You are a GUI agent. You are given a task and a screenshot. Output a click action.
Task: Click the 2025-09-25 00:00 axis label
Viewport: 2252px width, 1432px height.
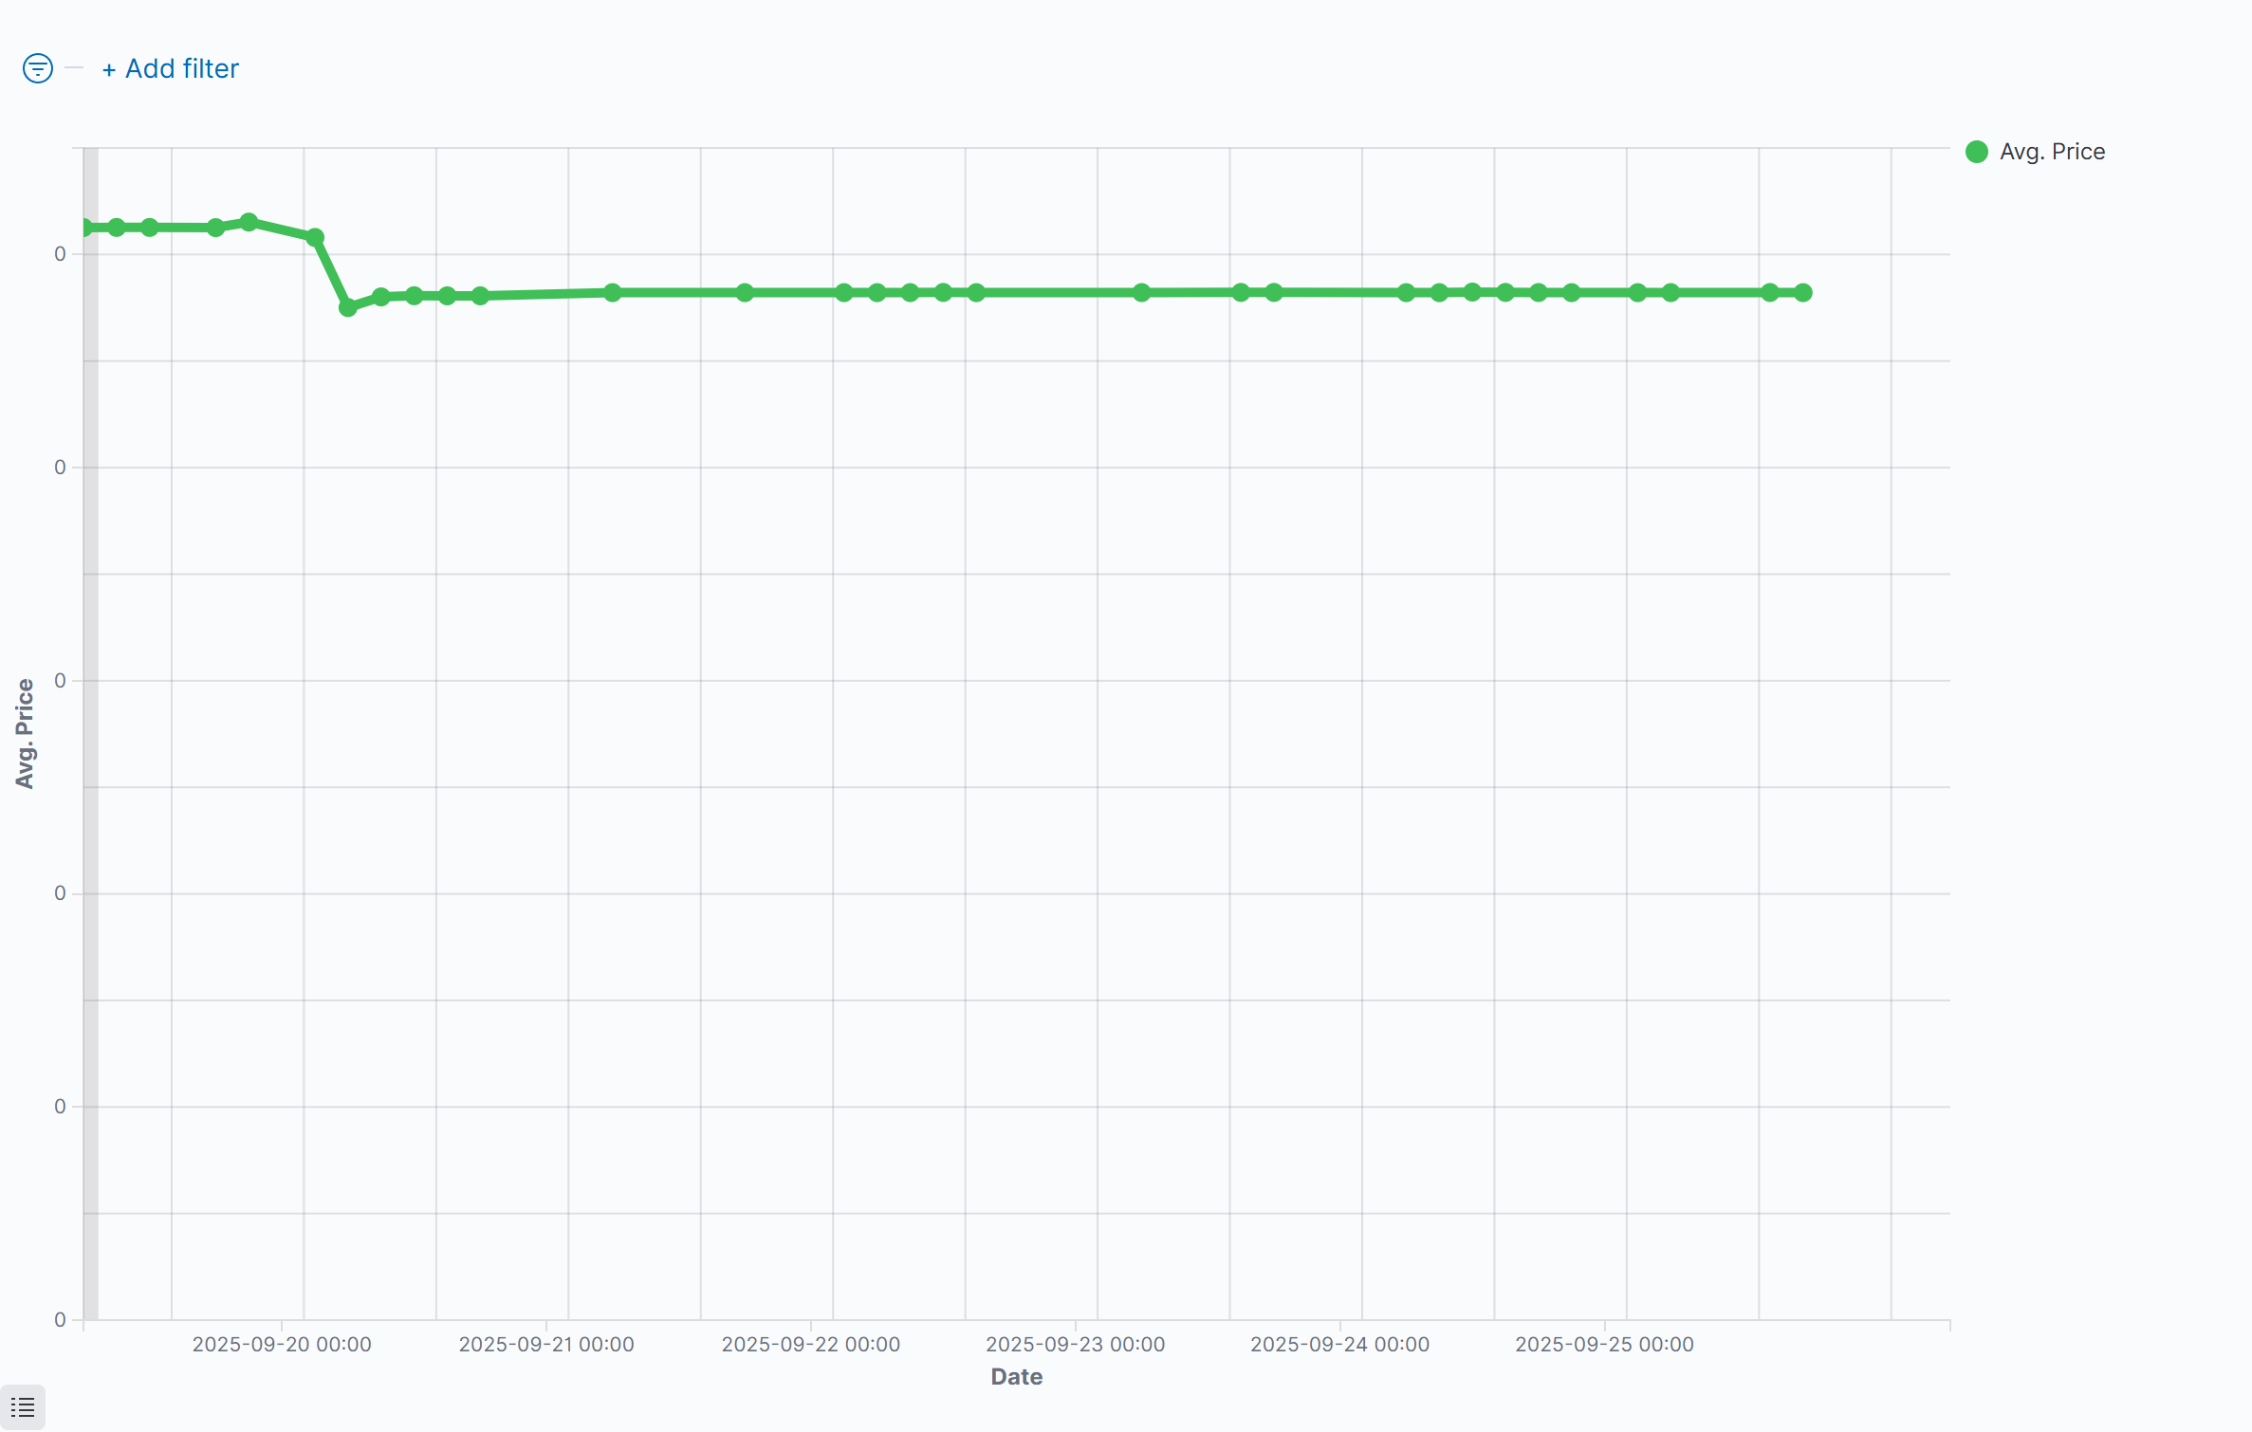coord(1604,1344)
